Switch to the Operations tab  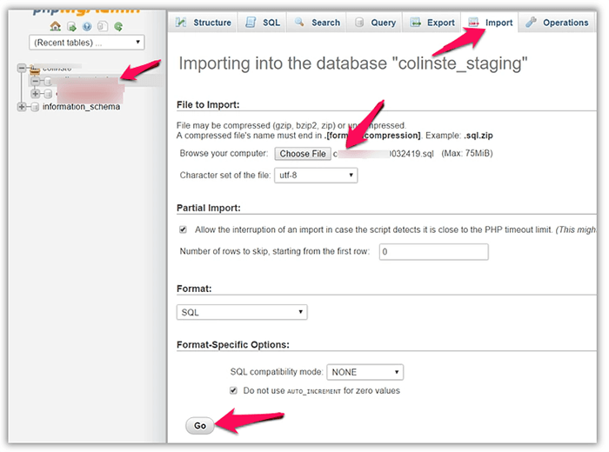[x=557, y=23]
